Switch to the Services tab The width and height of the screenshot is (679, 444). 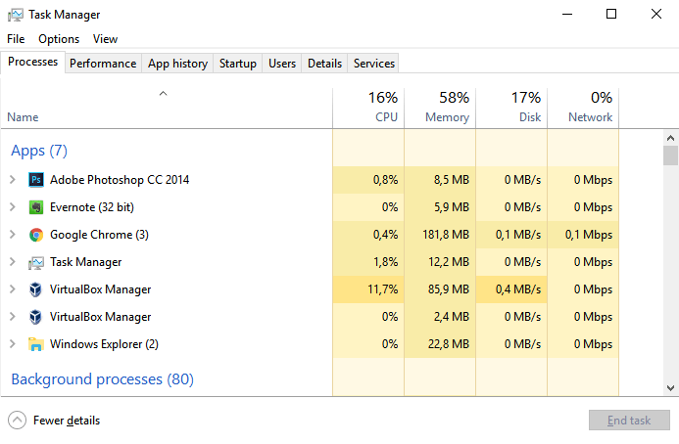(x=374, y=64)
